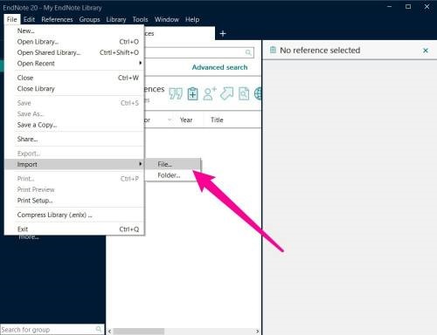Click the New Reference clipboard icon
The image size is (437, 335).
point(192,93)
